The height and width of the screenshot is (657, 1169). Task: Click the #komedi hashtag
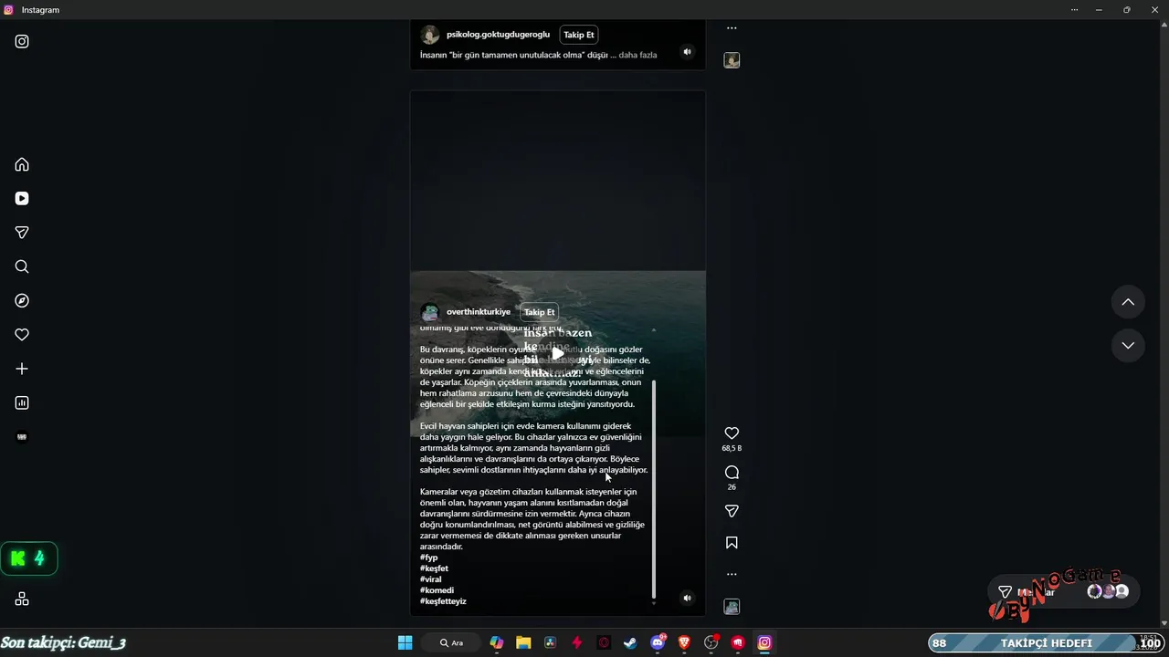click(x=437, y=590)
